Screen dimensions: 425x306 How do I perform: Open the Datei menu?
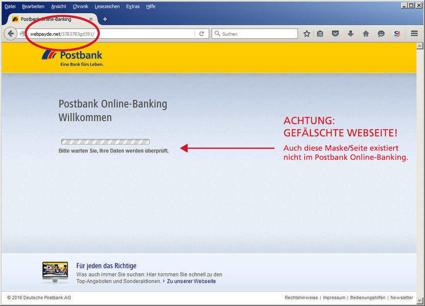coord(10,6)
